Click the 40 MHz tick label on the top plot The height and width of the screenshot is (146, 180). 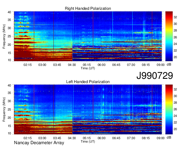tap(9, 12)
